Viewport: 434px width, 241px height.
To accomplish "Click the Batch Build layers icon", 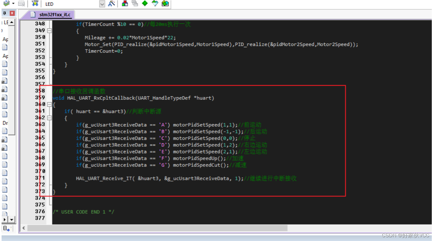I will tap(6, 3).
